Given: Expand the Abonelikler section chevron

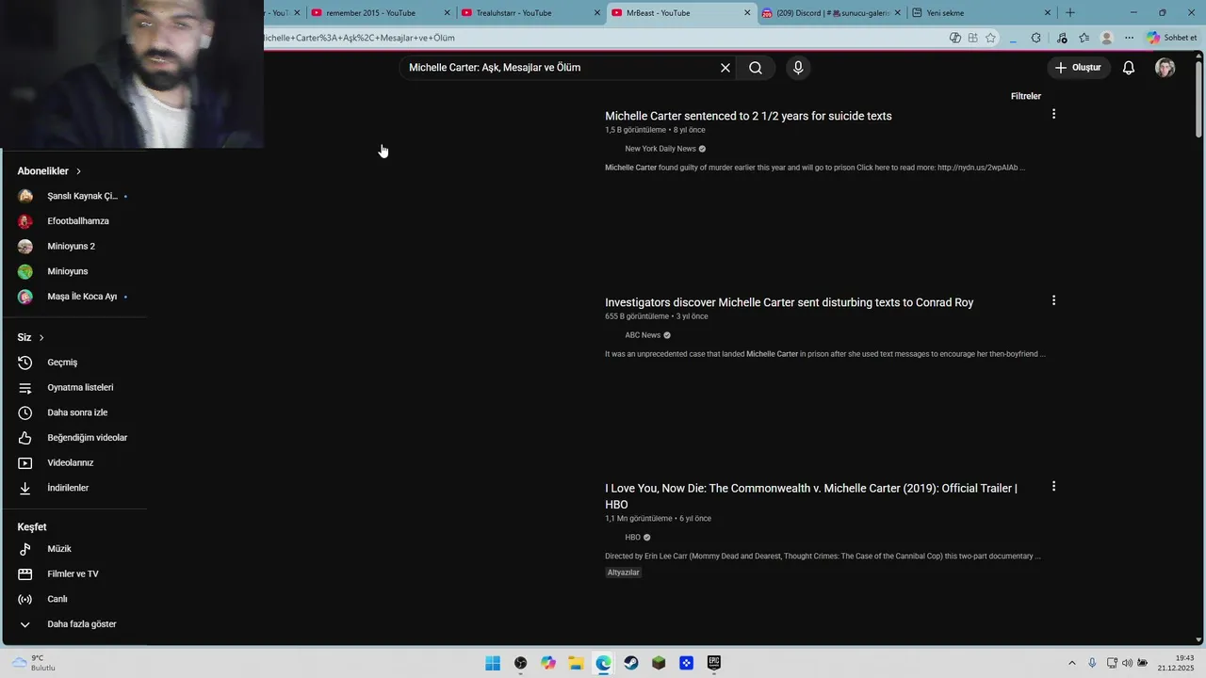Looking at the screenshot, I should pyautogui.click(x=78, y=171).
